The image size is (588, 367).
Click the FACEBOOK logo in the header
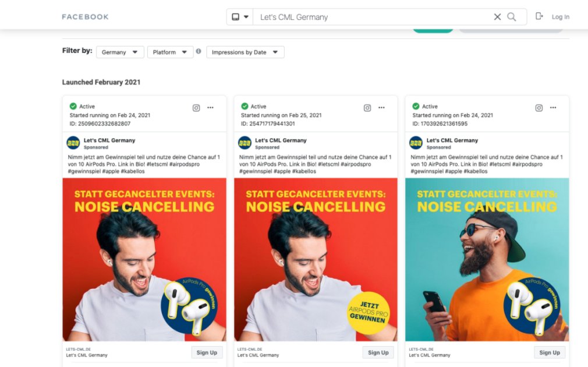pos(85,16)
